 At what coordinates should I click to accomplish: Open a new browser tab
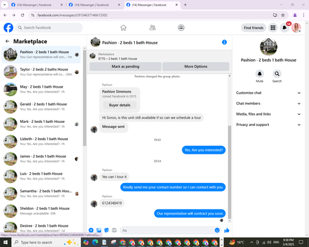185,5
